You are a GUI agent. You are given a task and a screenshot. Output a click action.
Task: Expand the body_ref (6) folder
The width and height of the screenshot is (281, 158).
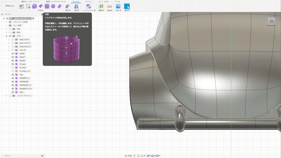[9, 39]
